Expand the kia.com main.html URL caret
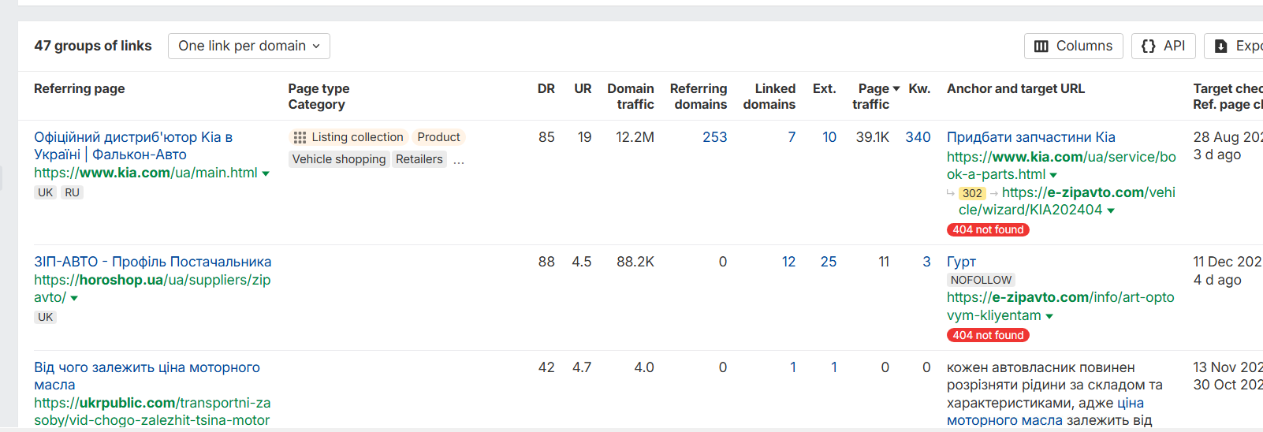The image size is (1263, 432). pos(266,173)
